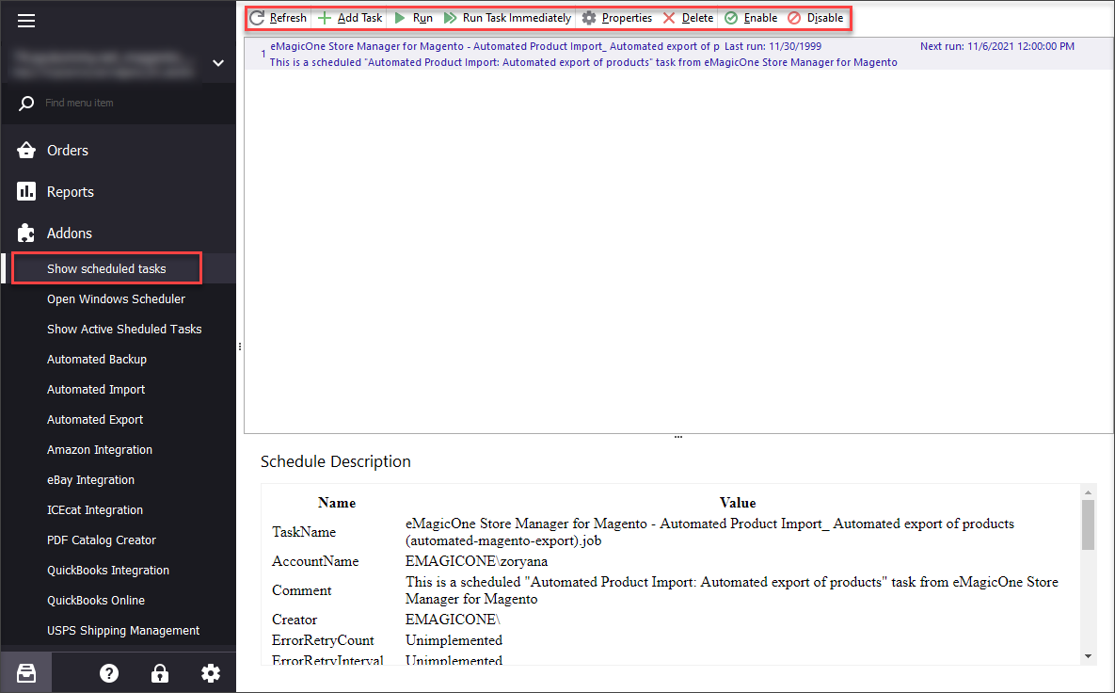Click the description scrollbar up arrow
1115x693 pixels.
tap(1088, 492)
